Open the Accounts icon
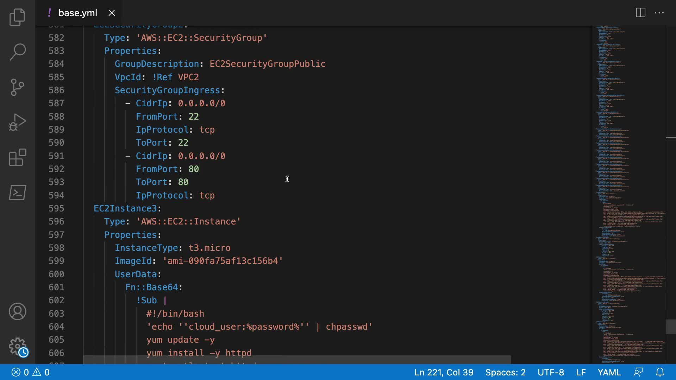The height and width of the screenshot is (380, 676). click(x=17, y=311)
